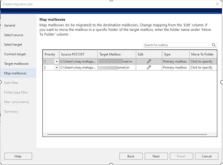The image size is (223, 165).
Task: Select source path cell in row 1
Action: (x=78, y=61)
